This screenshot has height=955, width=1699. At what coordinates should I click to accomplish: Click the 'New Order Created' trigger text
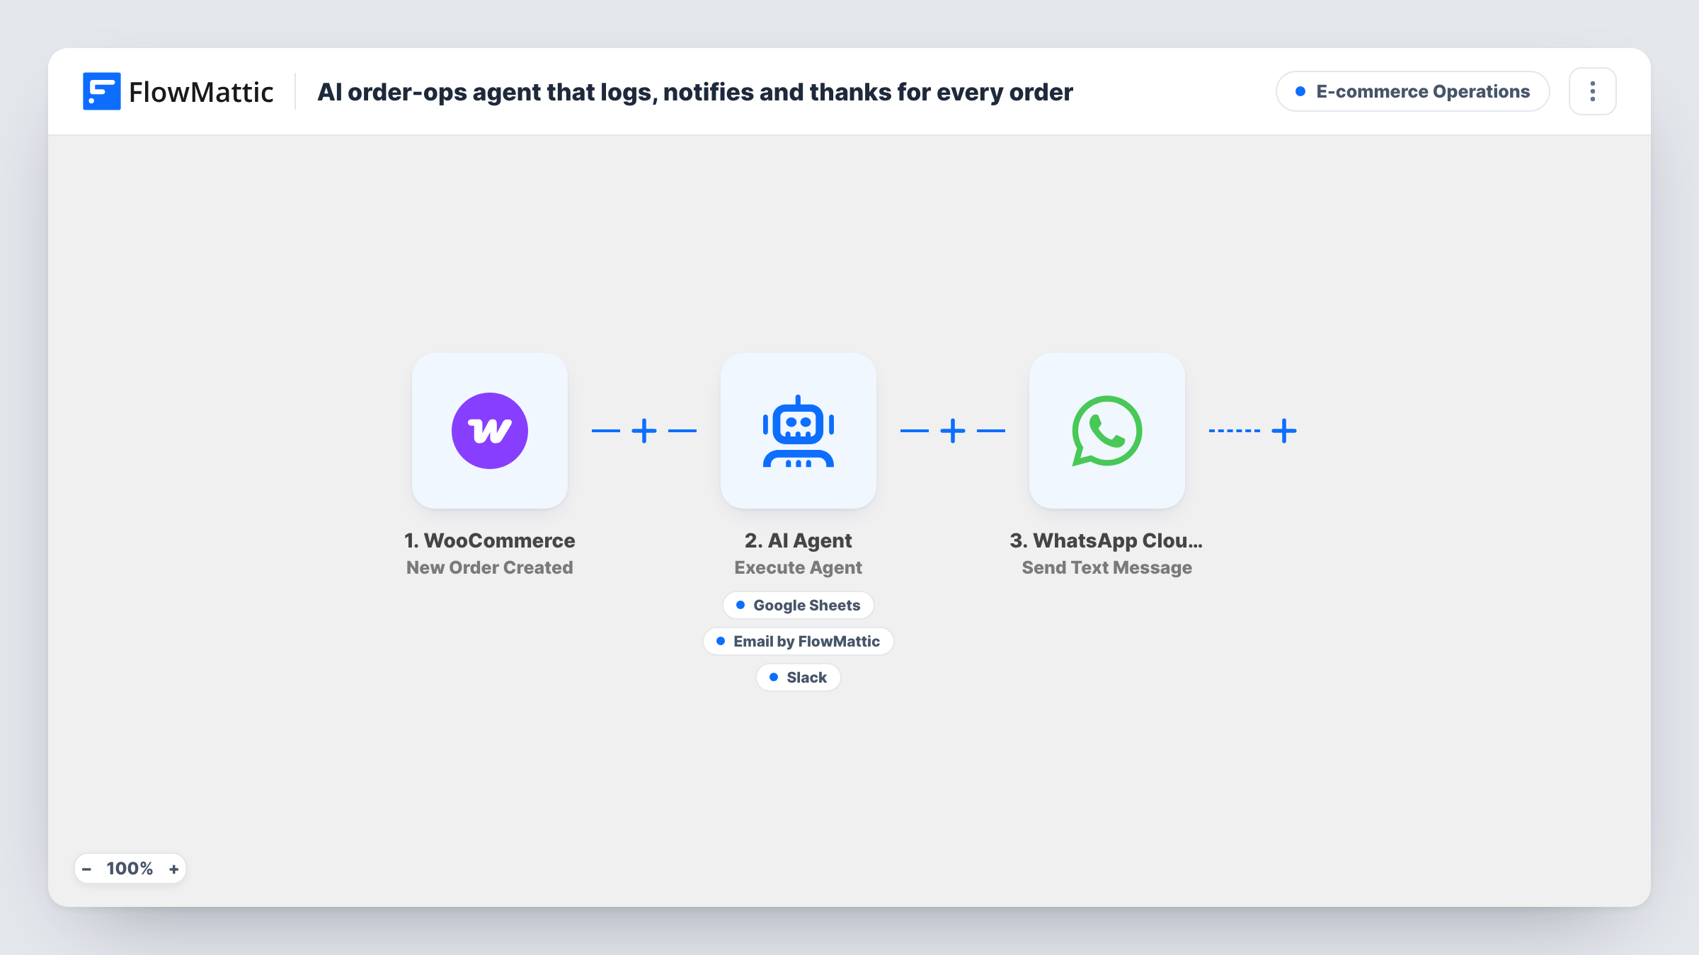(489, 567)
